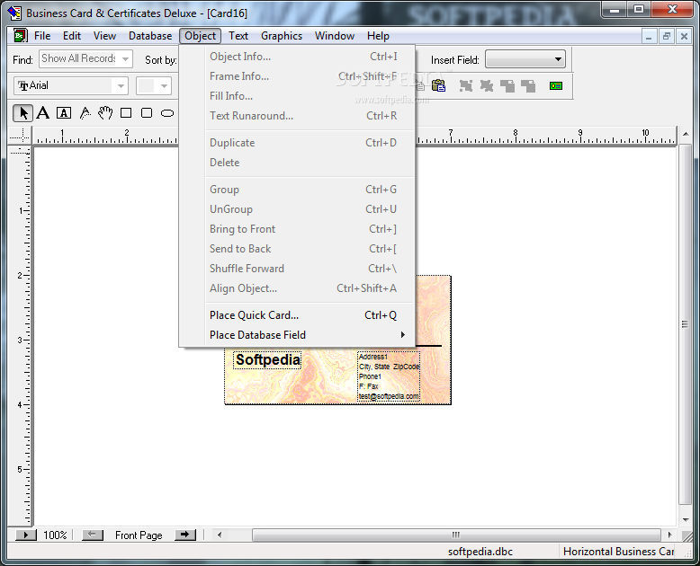Select the hand pan tool
The height and width of the screenshot is (566, 700).
[x=105, y=113]
